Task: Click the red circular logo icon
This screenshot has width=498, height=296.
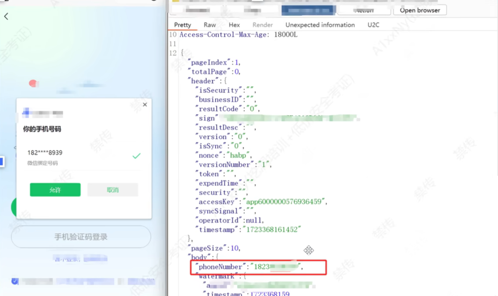Action: click(x=33, y=84)
